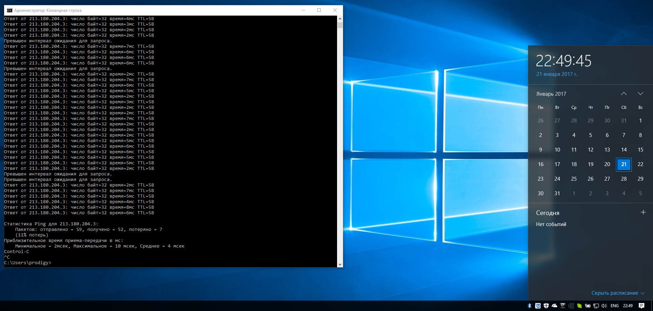The height and width of the screenshot is (311, 653).
Task: Click the Январь 2017 month header
Action: pyautogui.click(x=551, y=94)
